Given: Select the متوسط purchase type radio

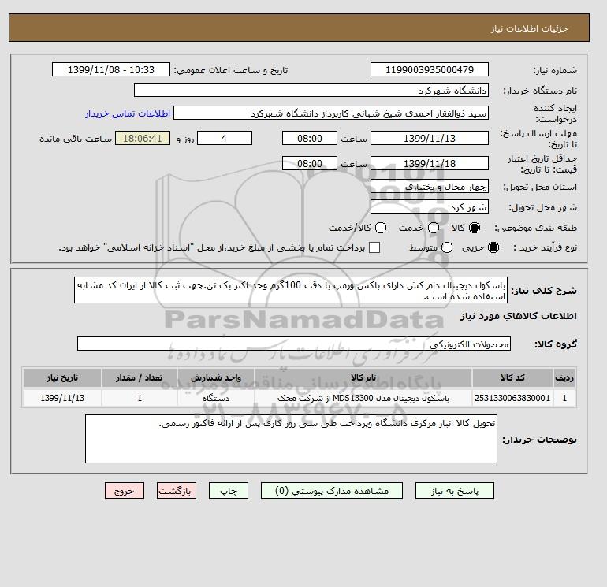Looking at the screenshot, I should [447, 247].
